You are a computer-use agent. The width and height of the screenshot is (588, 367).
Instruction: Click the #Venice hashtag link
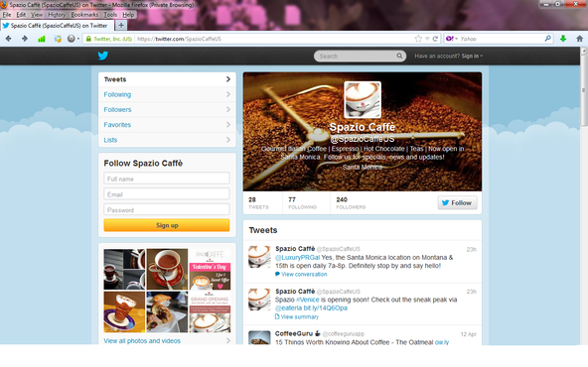[x=308, y=300]
